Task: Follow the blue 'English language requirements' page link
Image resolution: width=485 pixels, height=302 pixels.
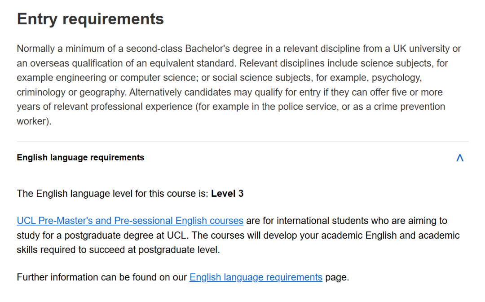Action: (x=256, y=277)
